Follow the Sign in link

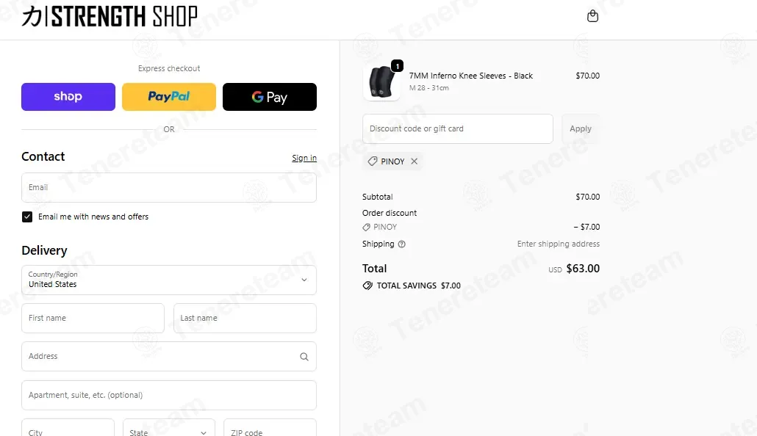304,159
